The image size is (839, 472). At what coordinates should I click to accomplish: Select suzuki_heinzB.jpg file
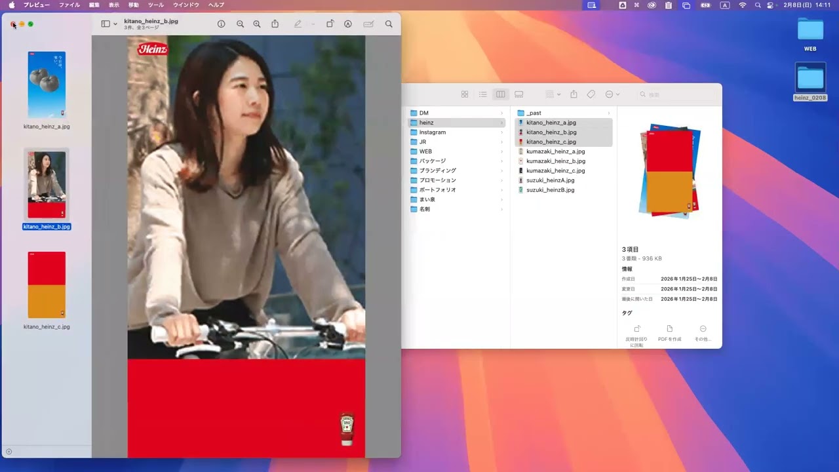564,189
